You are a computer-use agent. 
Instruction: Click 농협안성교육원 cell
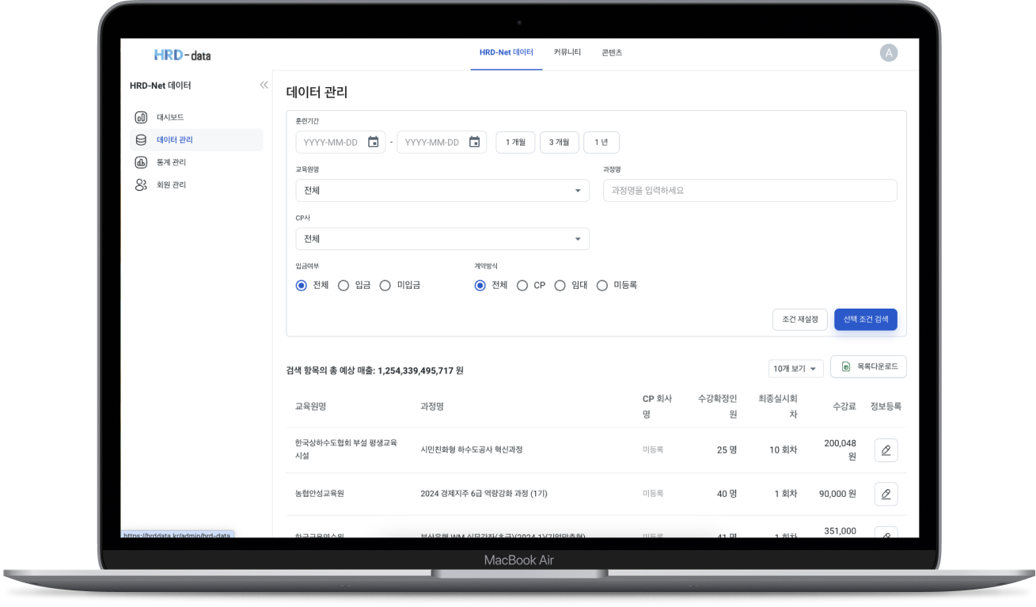pos(320,494)
